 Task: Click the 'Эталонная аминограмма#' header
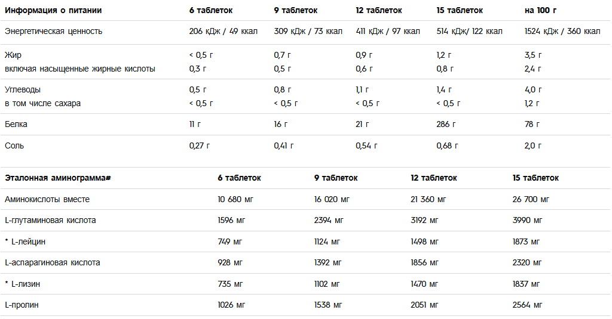(58, 178)
